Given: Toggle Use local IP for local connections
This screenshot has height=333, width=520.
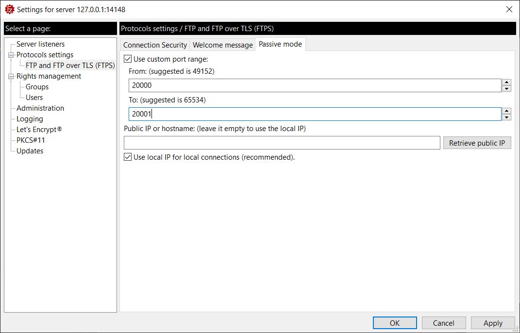Looking at the screenshot, I should [128, 157].
